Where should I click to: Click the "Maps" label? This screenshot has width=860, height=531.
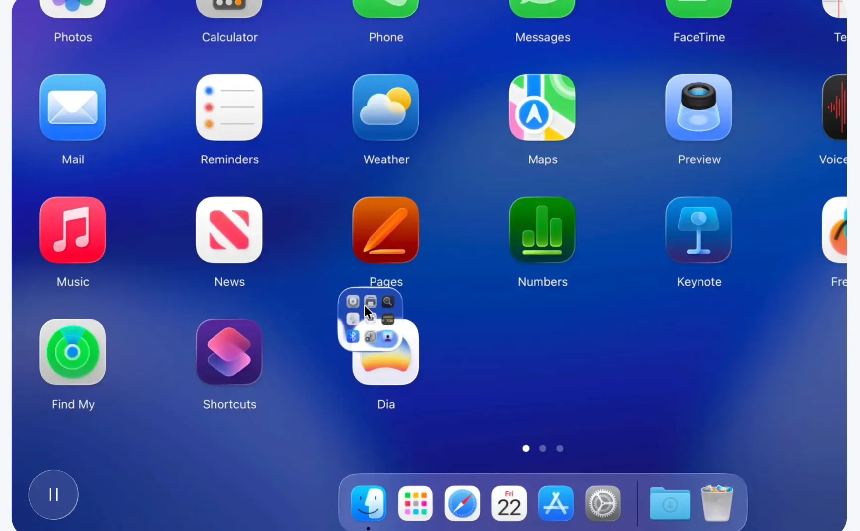[542, 159]
